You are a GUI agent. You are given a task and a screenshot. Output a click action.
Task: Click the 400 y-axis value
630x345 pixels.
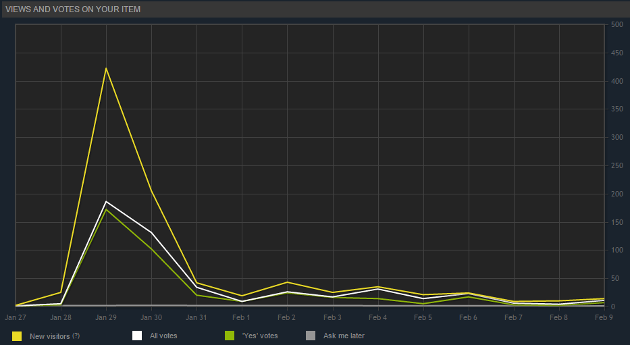click(x=617, y=81)
